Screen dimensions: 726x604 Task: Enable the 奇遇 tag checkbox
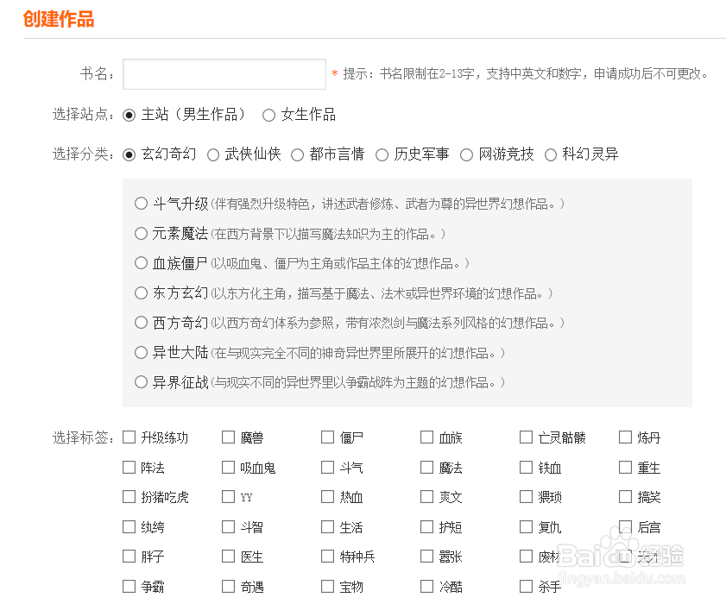228,586
